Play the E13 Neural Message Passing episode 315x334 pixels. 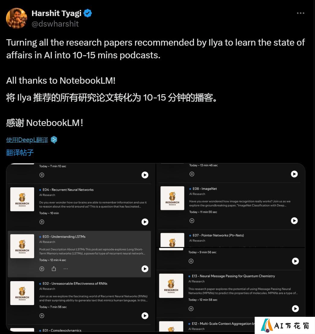[x=295, y=309]
